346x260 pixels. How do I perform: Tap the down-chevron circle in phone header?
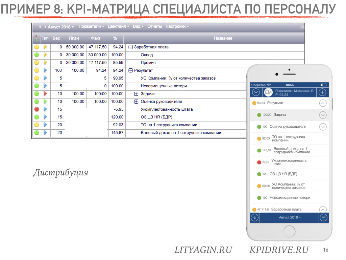[x=256, y=92]
